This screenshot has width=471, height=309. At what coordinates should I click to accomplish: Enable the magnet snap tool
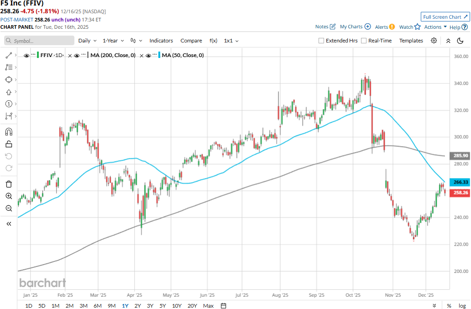9,132
